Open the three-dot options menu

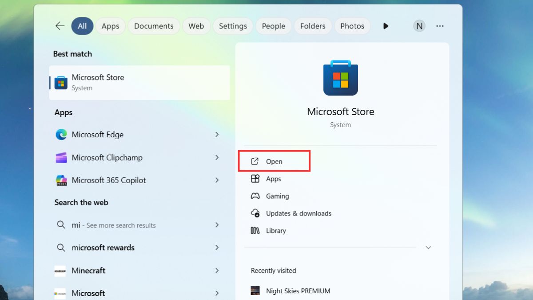click(440, 26)
